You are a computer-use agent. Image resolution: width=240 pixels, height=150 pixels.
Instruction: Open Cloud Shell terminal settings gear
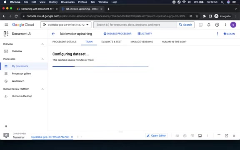click(185, 135)
